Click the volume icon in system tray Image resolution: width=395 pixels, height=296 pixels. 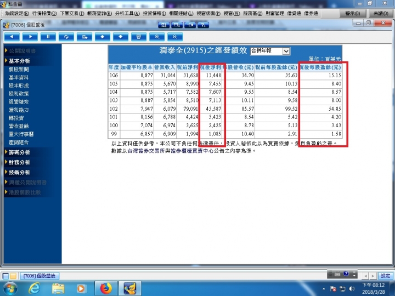click(x=352, y=289)
